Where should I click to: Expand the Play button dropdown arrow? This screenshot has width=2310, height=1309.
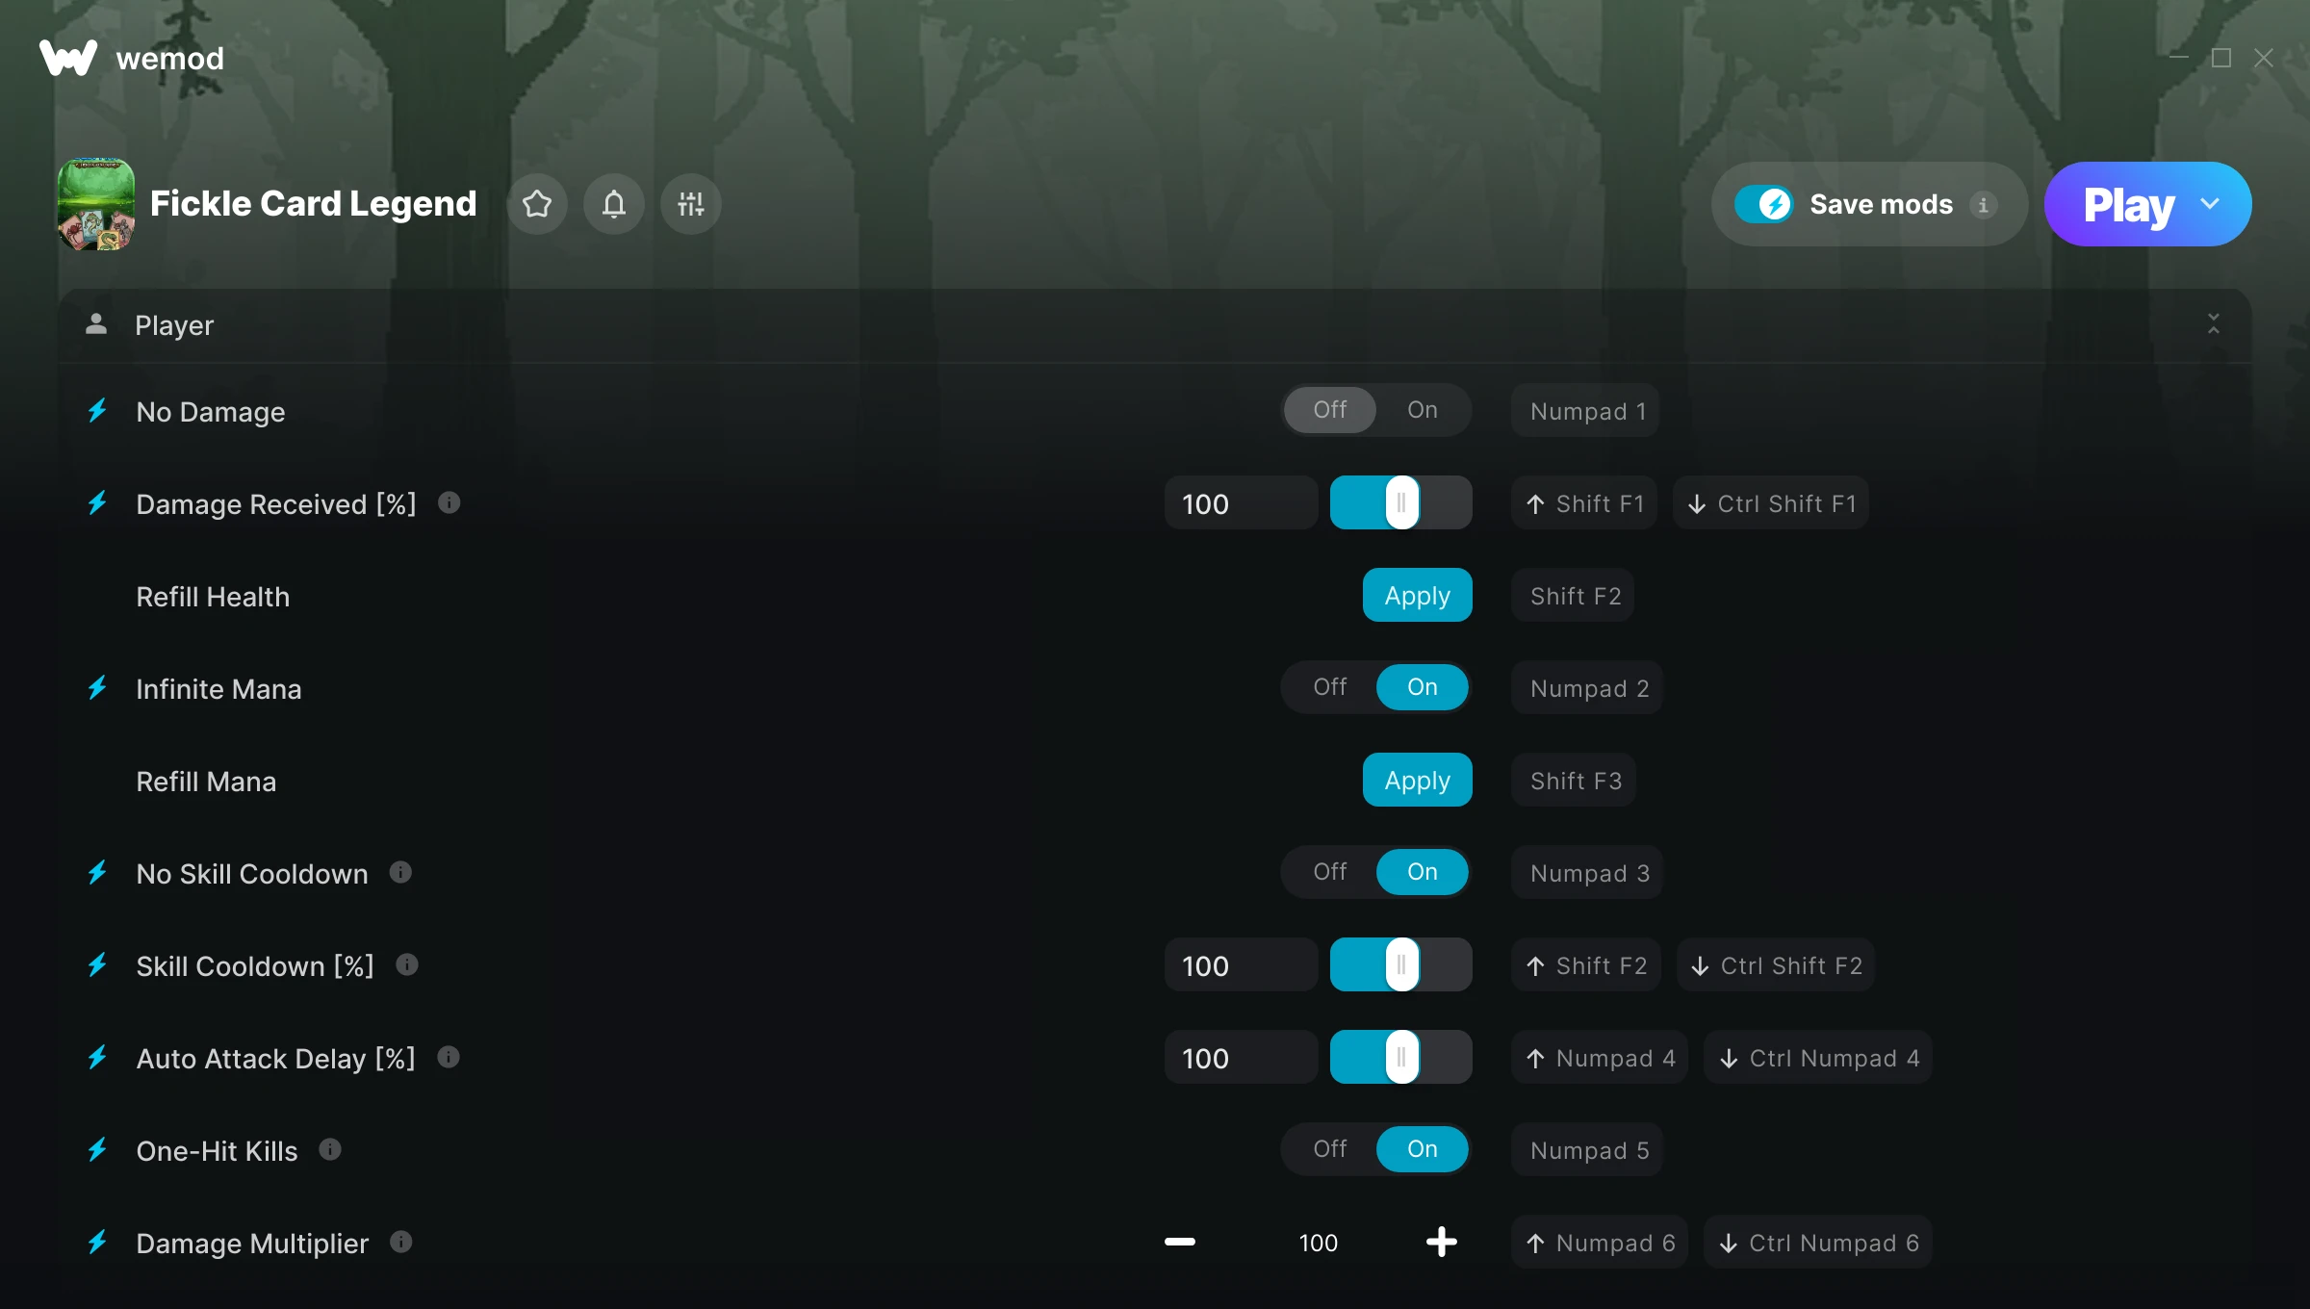point(2210,204)
